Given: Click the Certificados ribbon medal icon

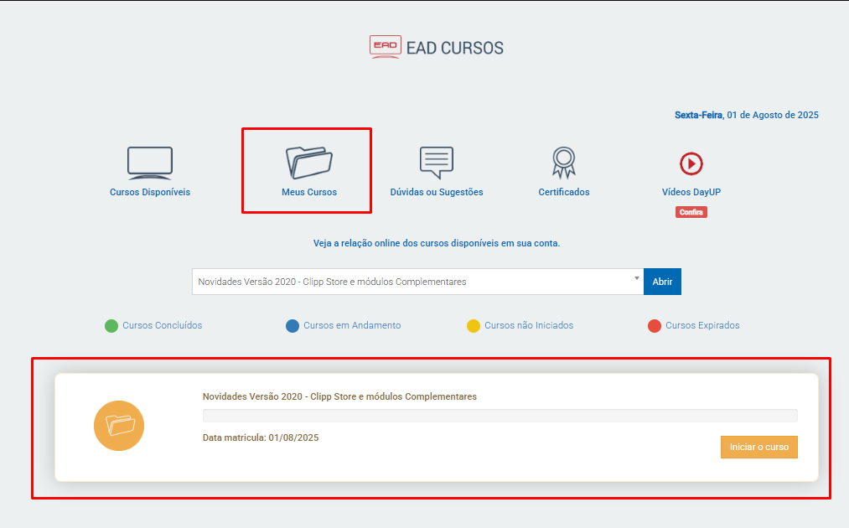Looking at the screenshot, I should pos(563,162).
